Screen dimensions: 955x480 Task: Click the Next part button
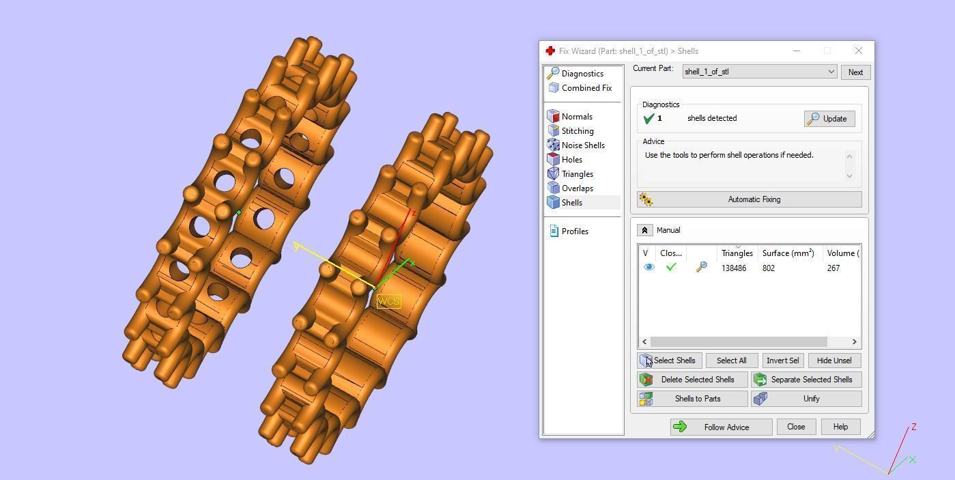click(x=855, y=72)
